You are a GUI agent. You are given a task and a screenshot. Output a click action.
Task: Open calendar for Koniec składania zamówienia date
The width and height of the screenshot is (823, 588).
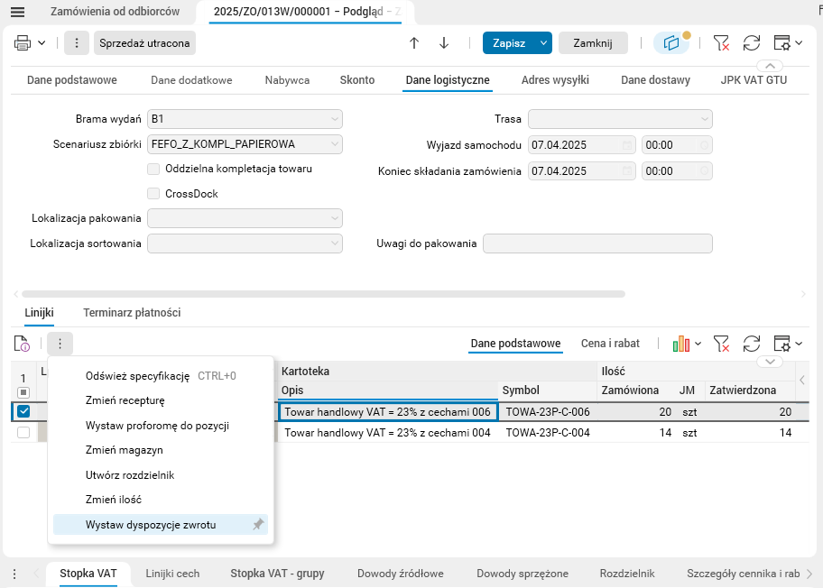(x=627, y=171)
